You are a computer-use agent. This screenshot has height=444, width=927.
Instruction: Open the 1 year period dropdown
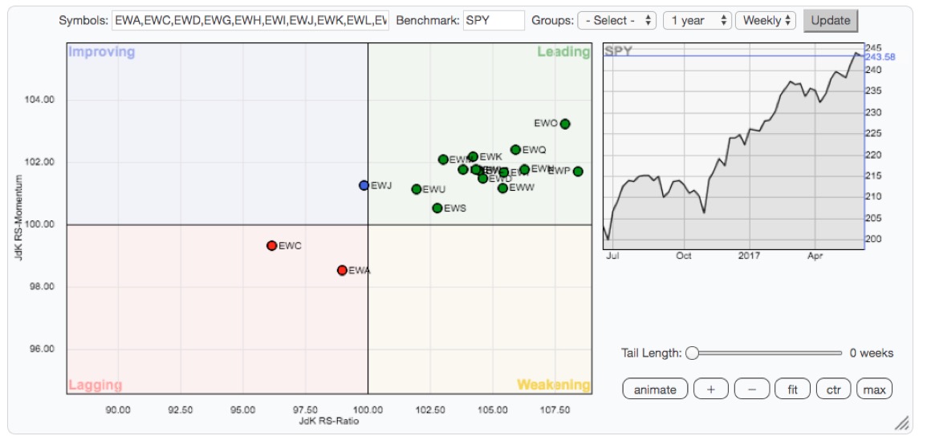[x=697, y=20]
